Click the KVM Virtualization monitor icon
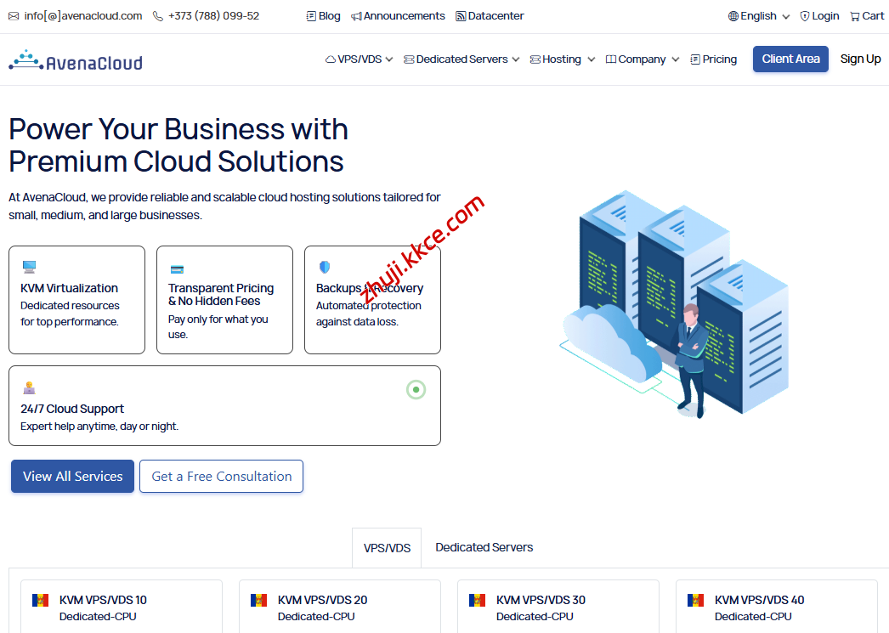Image resolution: width=889 pixels, height=633 pixels. click(29, 267)
